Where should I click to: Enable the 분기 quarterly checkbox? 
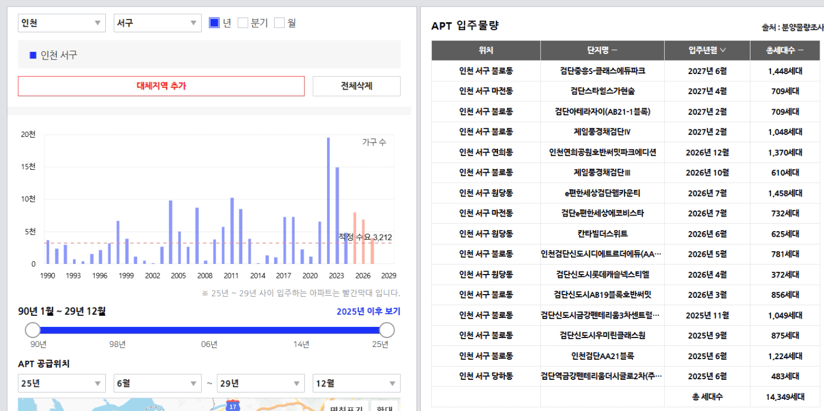[243, 23]
